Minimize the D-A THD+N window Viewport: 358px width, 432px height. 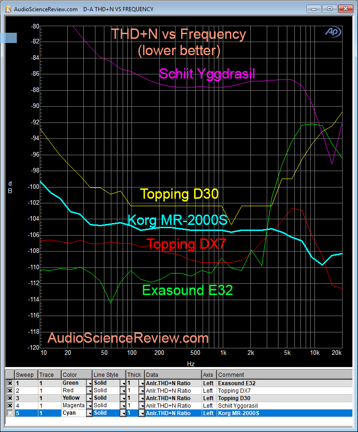coord(314,9)
